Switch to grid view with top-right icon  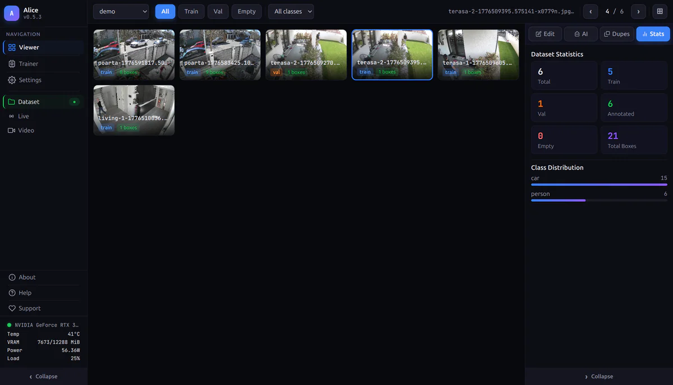click(661, 11)
